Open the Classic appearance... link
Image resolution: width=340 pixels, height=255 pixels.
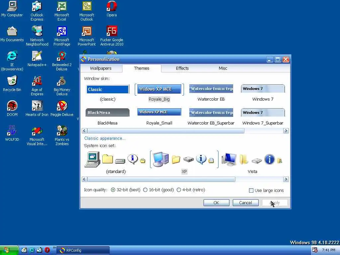[x=105, y=138]
